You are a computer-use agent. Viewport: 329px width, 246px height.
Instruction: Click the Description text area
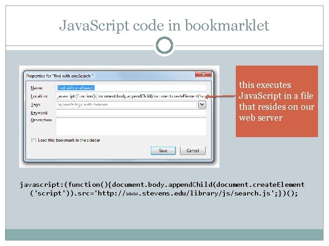[131, 127]
